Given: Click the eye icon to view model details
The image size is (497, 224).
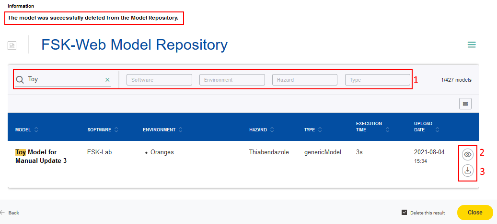Looking at the screenshot, I should coord(468,154).
